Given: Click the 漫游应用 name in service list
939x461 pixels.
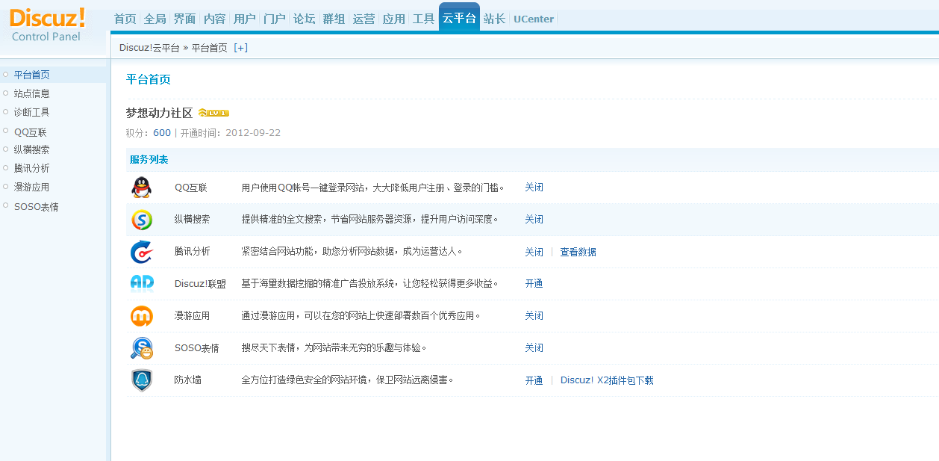Looking at the screenshot, I should (x=193, y=316).
